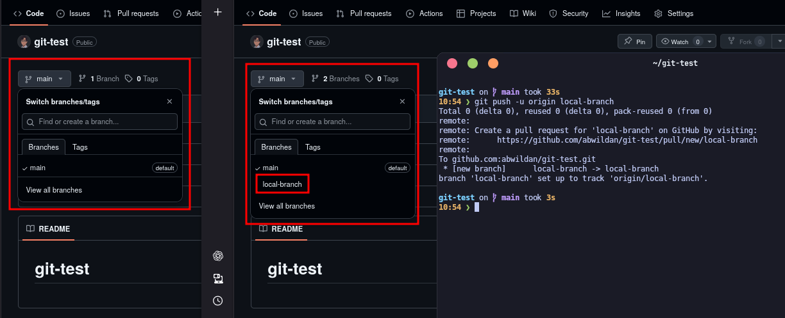The height and width of the screenshot is (318, 785).
Task: Click the pull request URL in the terminal
Action: point(627,140)
